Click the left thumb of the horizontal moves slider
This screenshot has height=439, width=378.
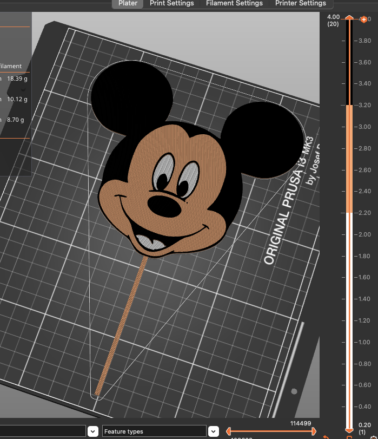pos(228,431)
